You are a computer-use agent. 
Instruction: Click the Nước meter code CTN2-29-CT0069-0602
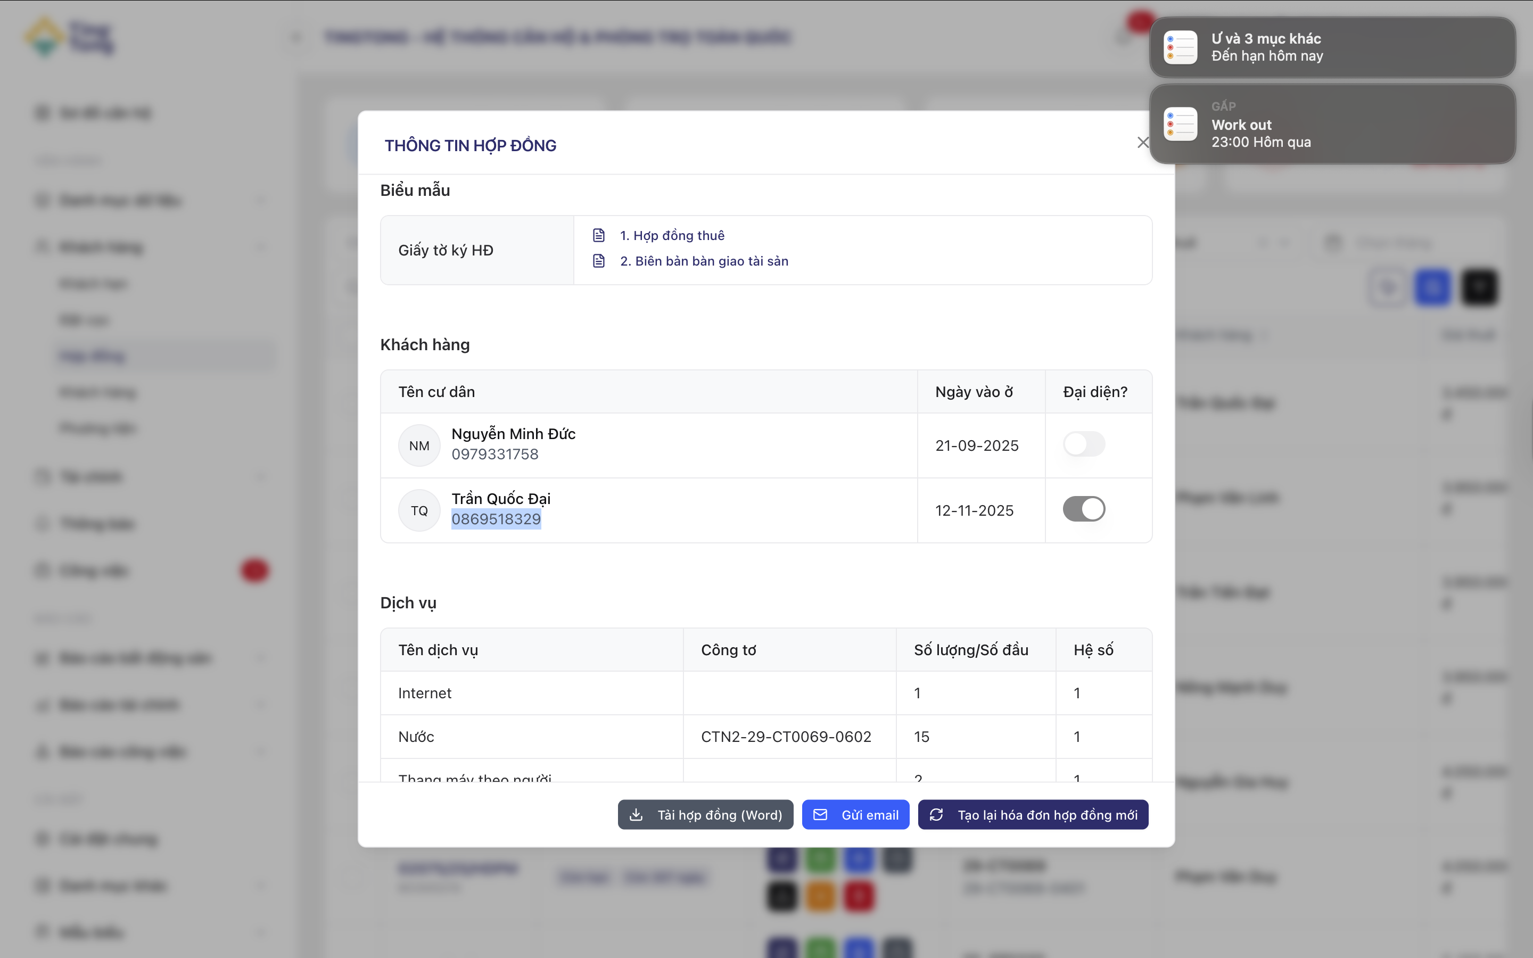[x=786, y=736]
